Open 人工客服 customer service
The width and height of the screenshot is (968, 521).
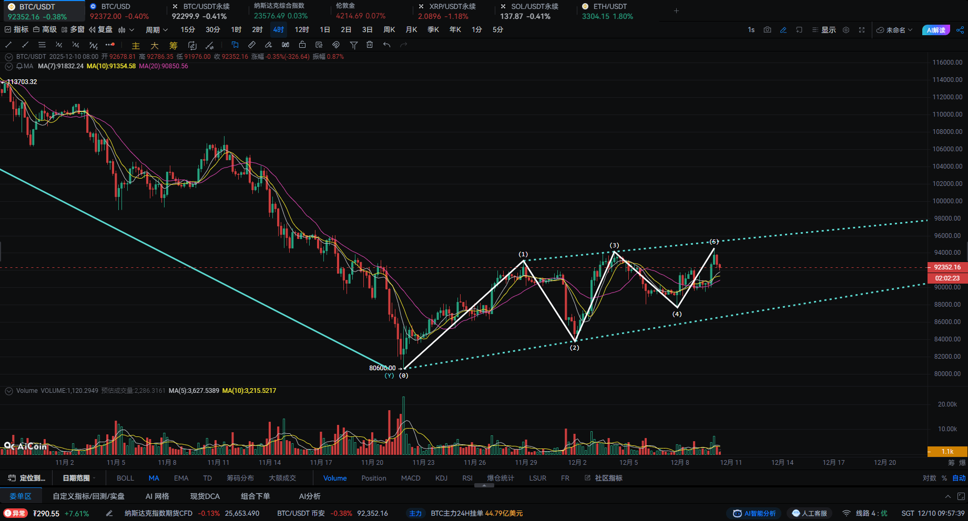coord(810,513)
